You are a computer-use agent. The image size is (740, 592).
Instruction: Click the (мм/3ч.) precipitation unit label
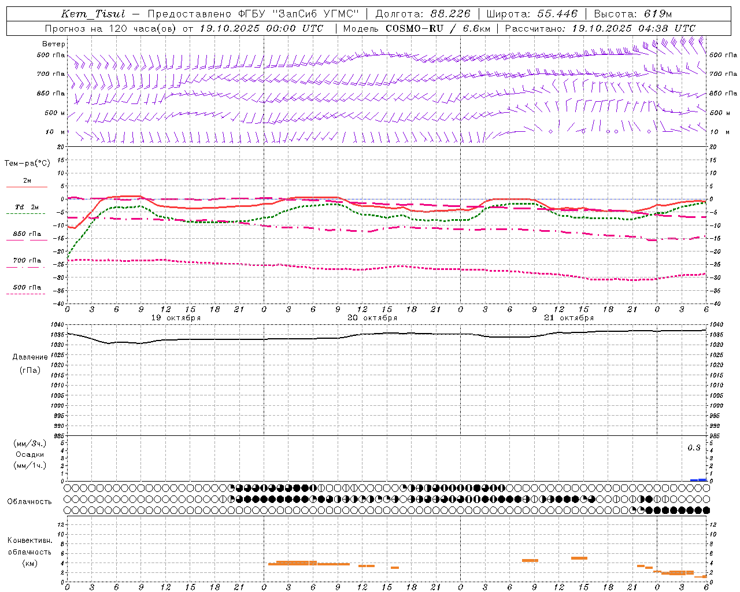tap(30, 443)
